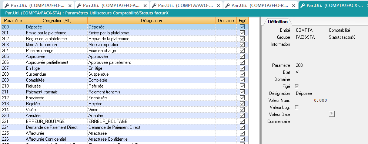Select the 'Refusée' ML cell
Screen dimensions: 368x144
pyautogui.click(x=56, y=86)
